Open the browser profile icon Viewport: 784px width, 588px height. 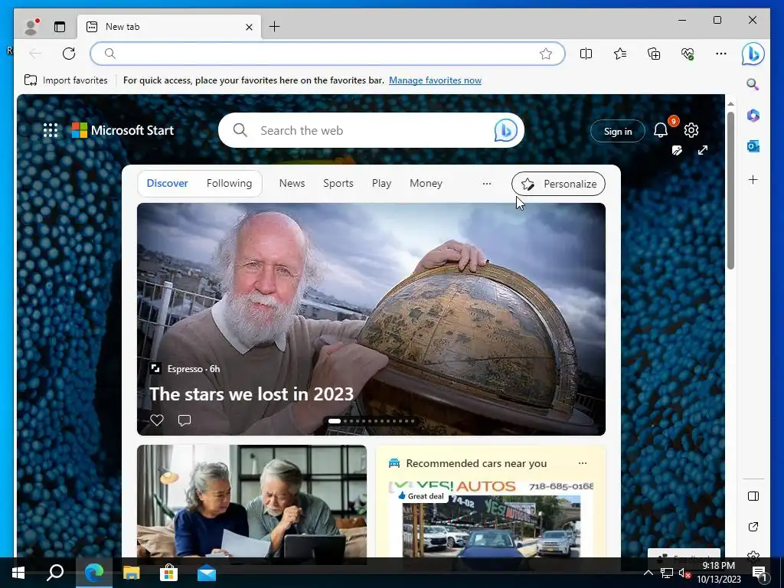tap(31, 27)
